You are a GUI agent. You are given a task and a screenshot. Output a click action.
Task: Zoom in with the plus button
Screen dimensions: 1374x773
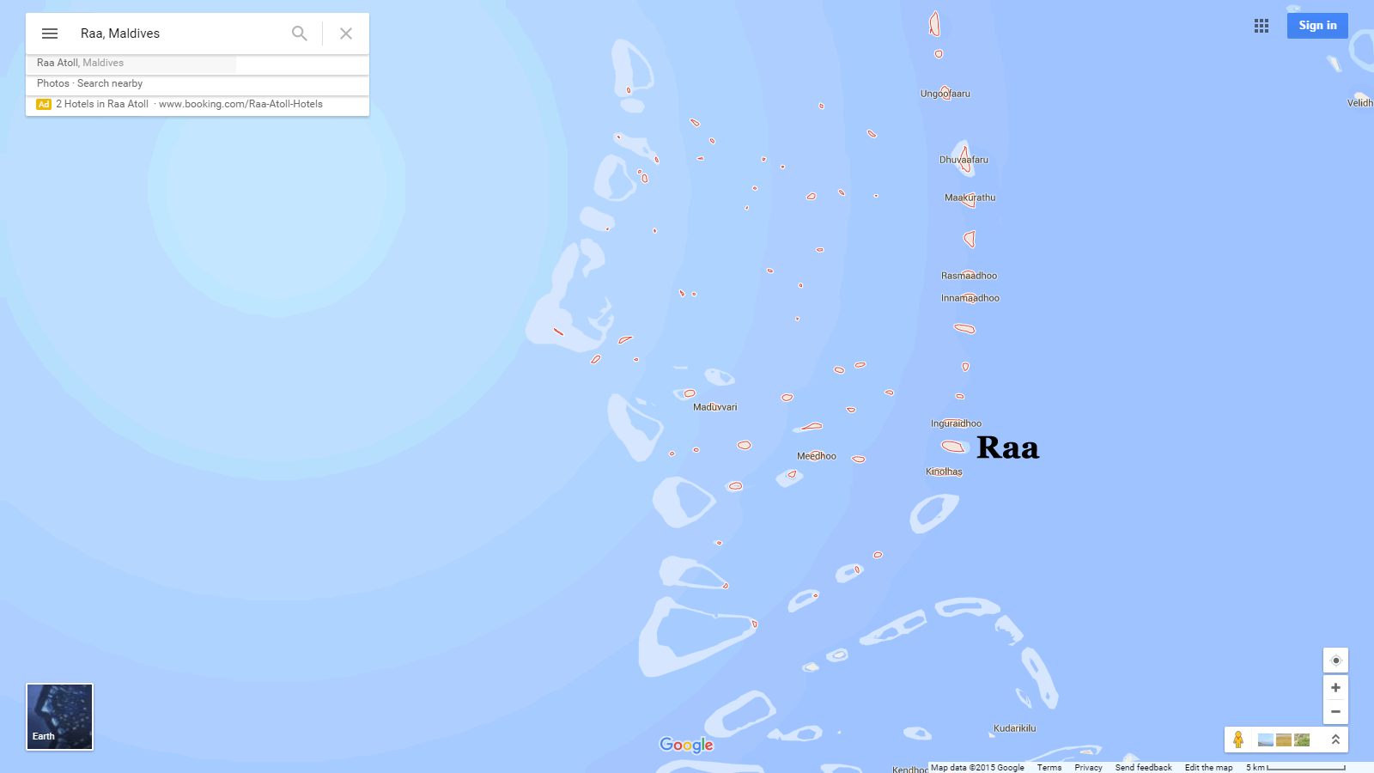pyautogui.click(x=1335, y=687)
